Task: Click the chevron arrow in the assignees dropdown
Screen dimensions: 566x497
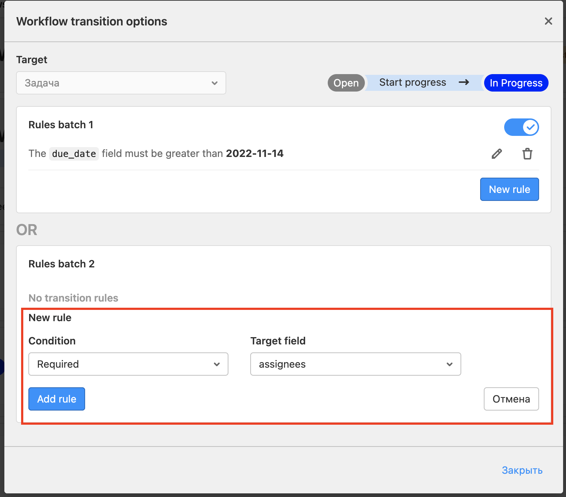Action: tap(450, 364)
